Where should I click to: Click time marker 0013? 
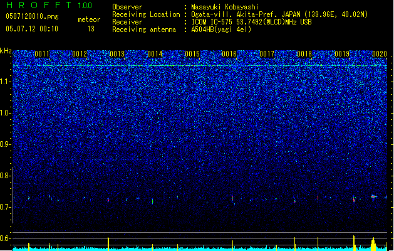tap(117, 54)
